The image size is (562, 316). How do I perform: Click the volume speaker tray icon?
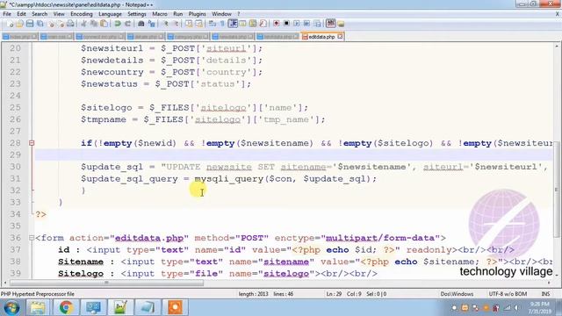517,308
